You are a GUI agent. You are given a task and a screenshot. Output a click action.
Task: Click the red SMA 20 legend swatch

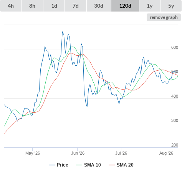[x=112, y=165]
